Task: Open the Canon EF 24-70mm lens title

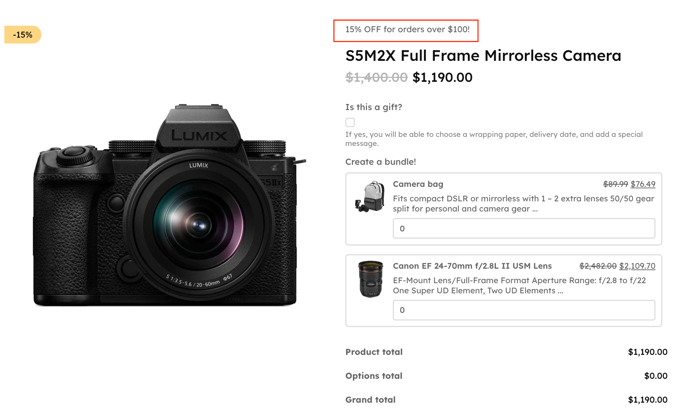Action: click(472, 266)
